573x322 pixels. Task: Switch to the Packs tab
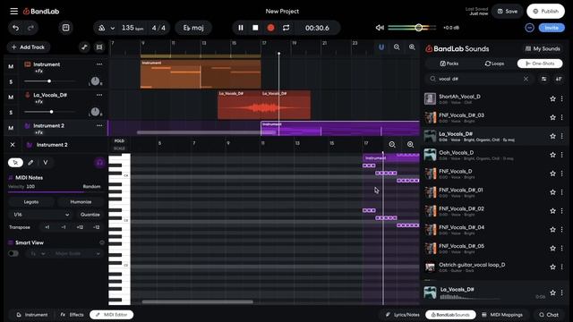[x=449, y=64]
